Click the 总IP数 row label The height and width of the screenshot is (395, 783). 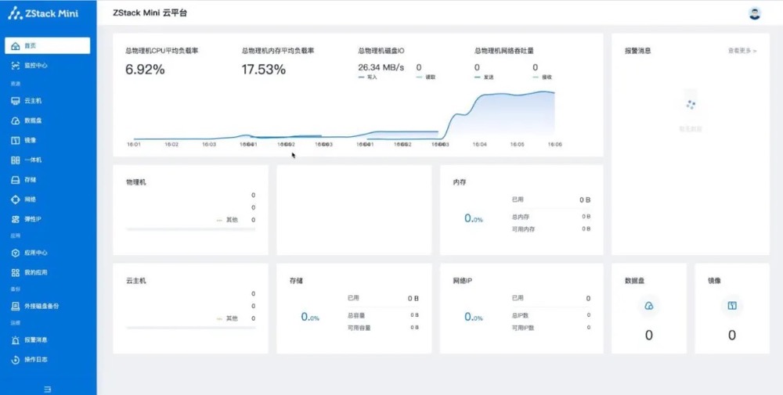coord(521,315)
